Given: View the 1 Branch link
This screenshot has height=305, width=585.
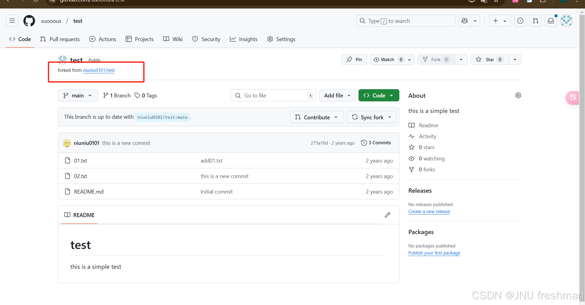Looking at the screenshot, I should tap(117, 95).
